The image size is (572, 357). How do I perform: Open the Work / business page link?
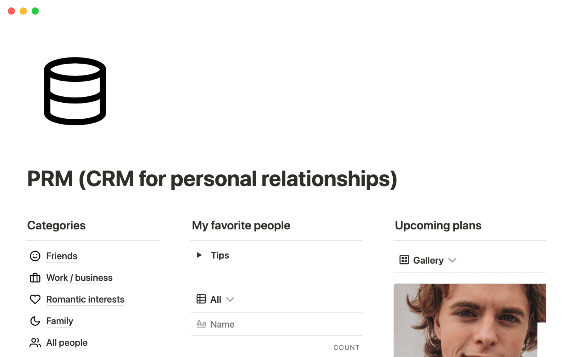79,278
